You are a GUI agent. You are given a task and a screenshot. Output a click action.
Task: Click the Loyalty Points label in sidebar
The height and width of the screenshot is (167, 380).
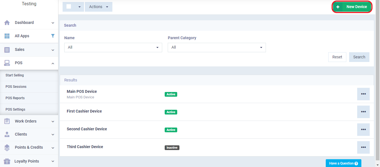pyautogui.click(x=27, y=161)
